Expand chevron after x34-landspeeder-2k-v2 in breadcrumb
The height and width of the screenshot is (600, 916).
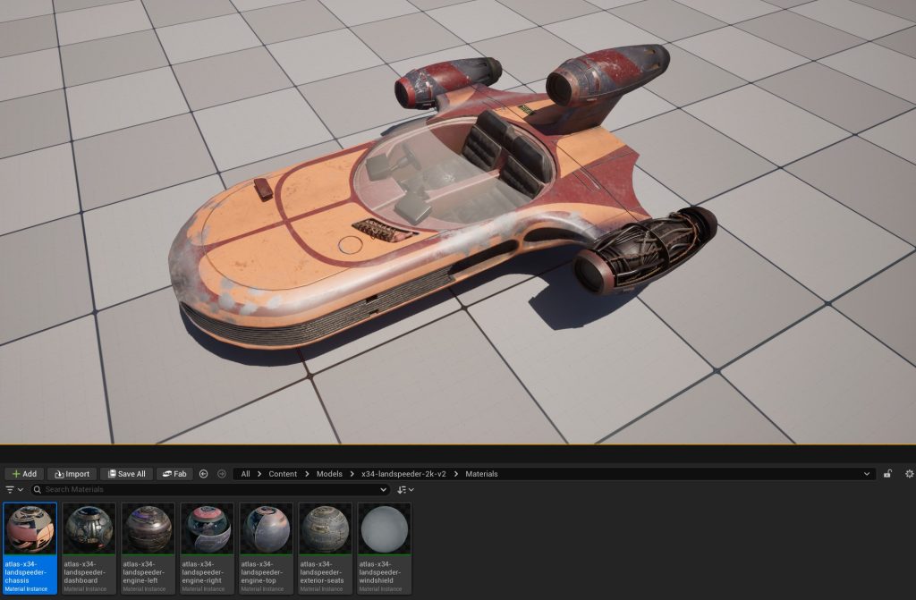coord(455,474)
